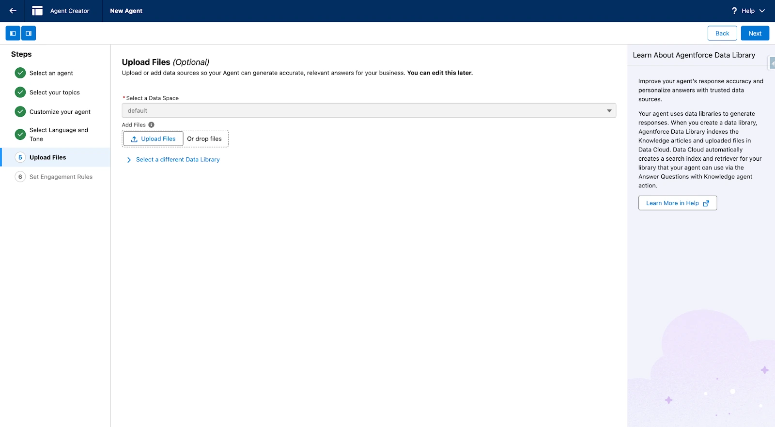The height and width of the screenshot is (427, 775).
Task: Click the Upload Files (Optional) heading
Action: coord(166,62)
